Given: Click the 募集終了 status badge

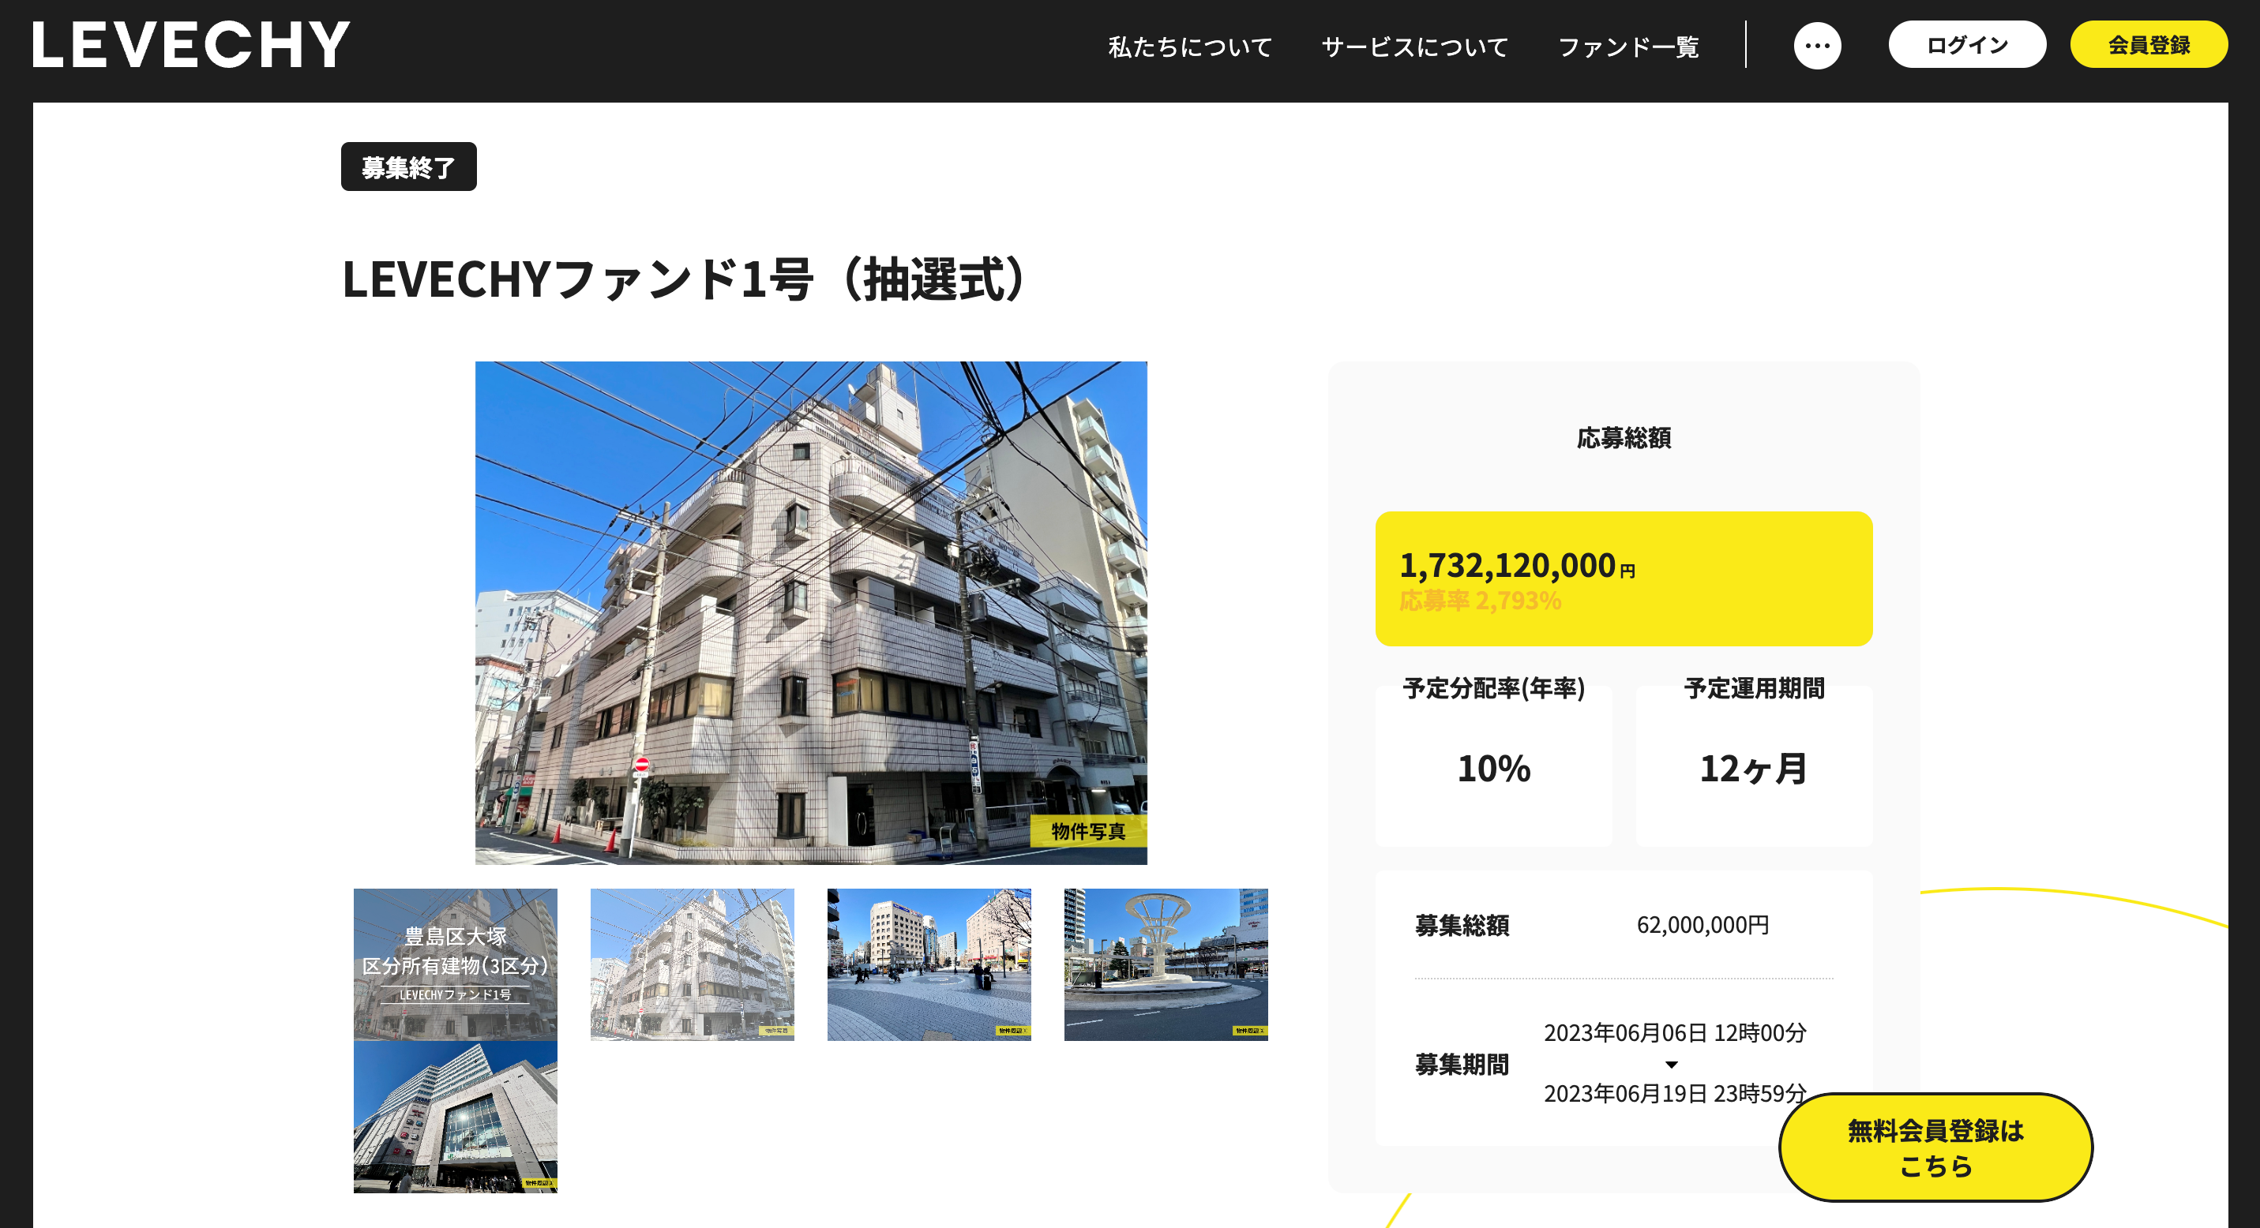Looking at the screenshot, I should [x=409, y=167].
